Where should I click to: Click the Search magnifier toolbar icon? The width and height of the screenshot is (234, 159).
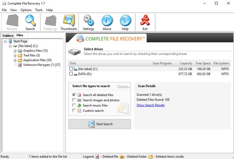coord(30,20)
